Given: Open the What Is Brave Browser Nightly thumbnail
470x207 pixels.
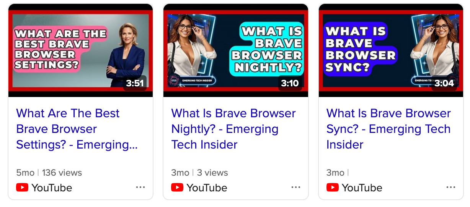Looking at the screenshot, I should [x=236, y=50].
